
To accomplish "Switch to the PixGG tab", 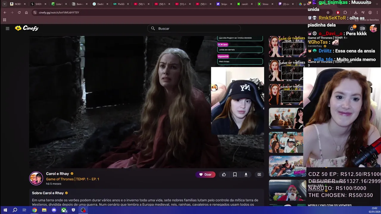I will tap(121, 4).
